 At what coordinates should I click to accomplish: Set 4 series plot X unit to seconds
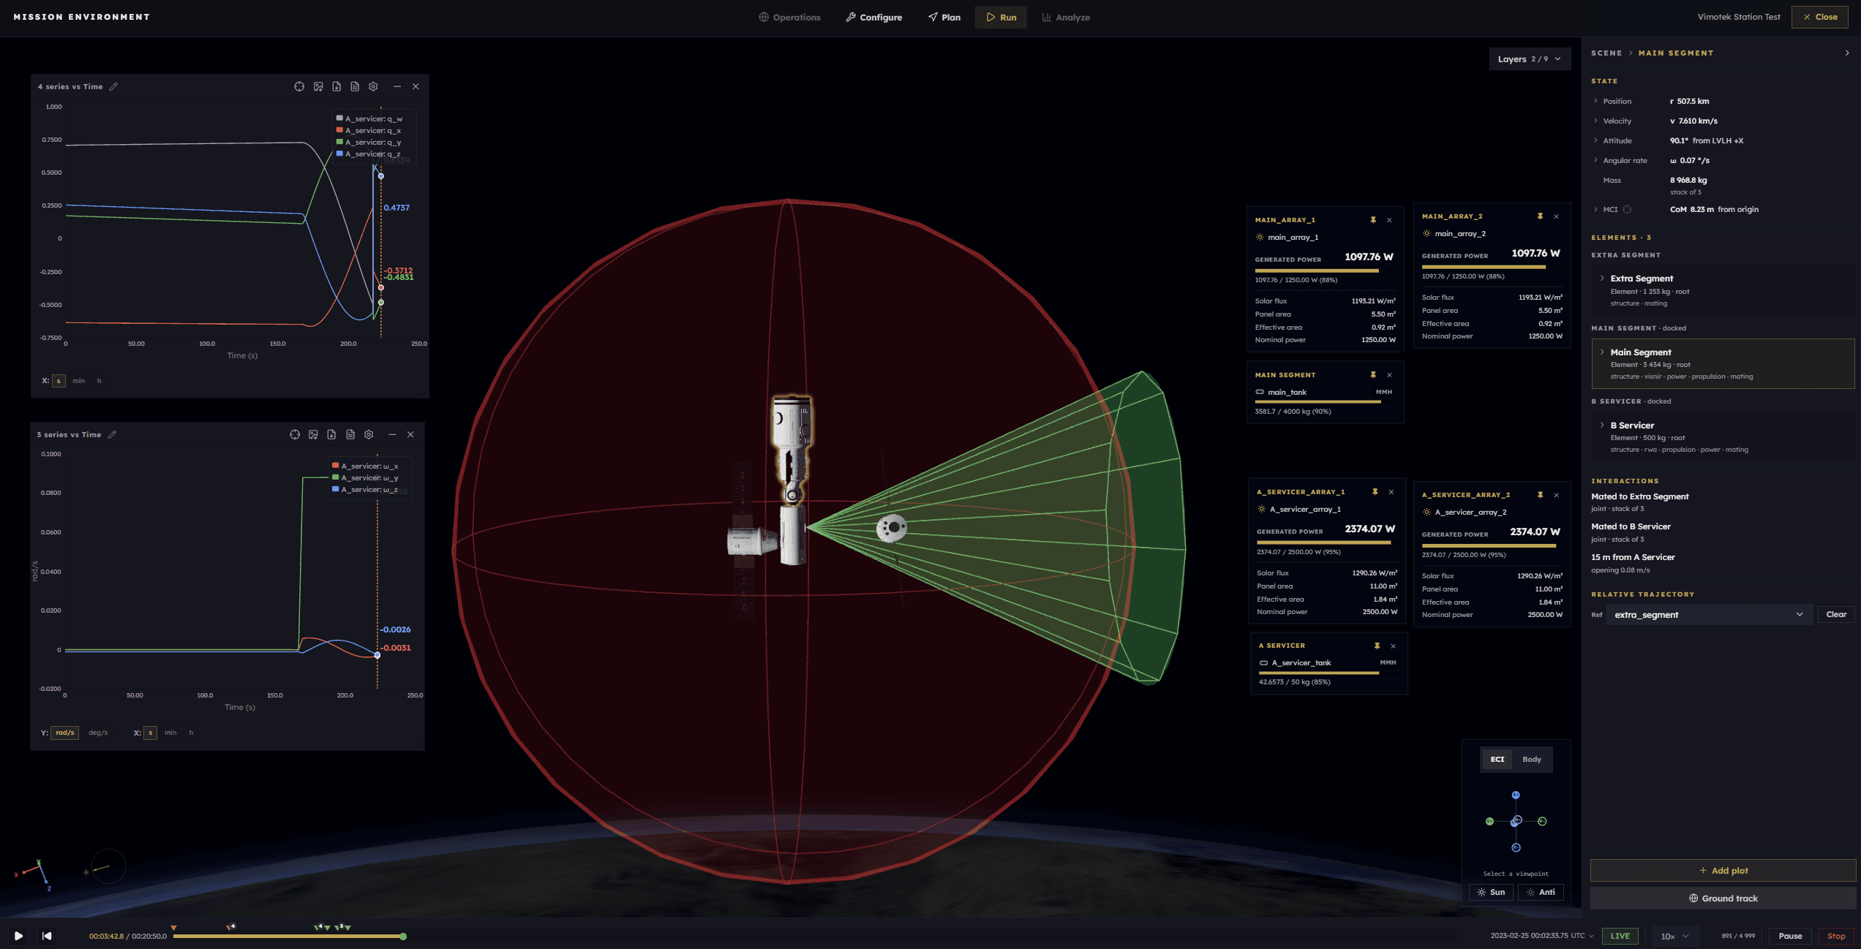pyautogui.click(x=59, y=381)
